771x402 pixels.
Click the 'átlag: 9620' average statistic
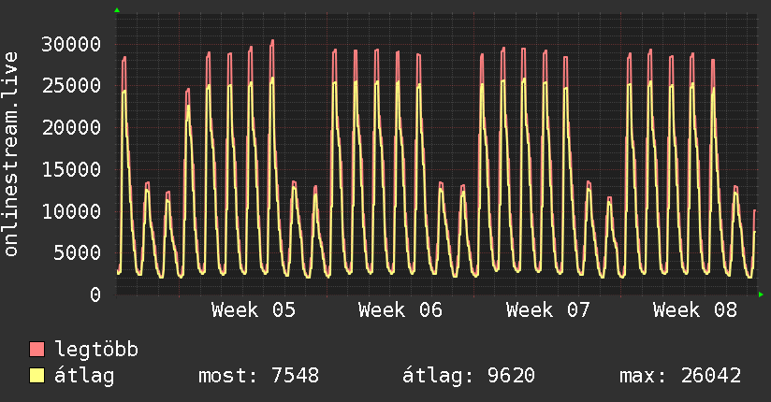[468, 376]
